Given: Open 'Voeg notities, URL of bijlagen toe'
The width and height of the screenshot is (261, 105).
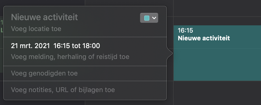Looking at the screenshot, I should [x=63, y=90].
